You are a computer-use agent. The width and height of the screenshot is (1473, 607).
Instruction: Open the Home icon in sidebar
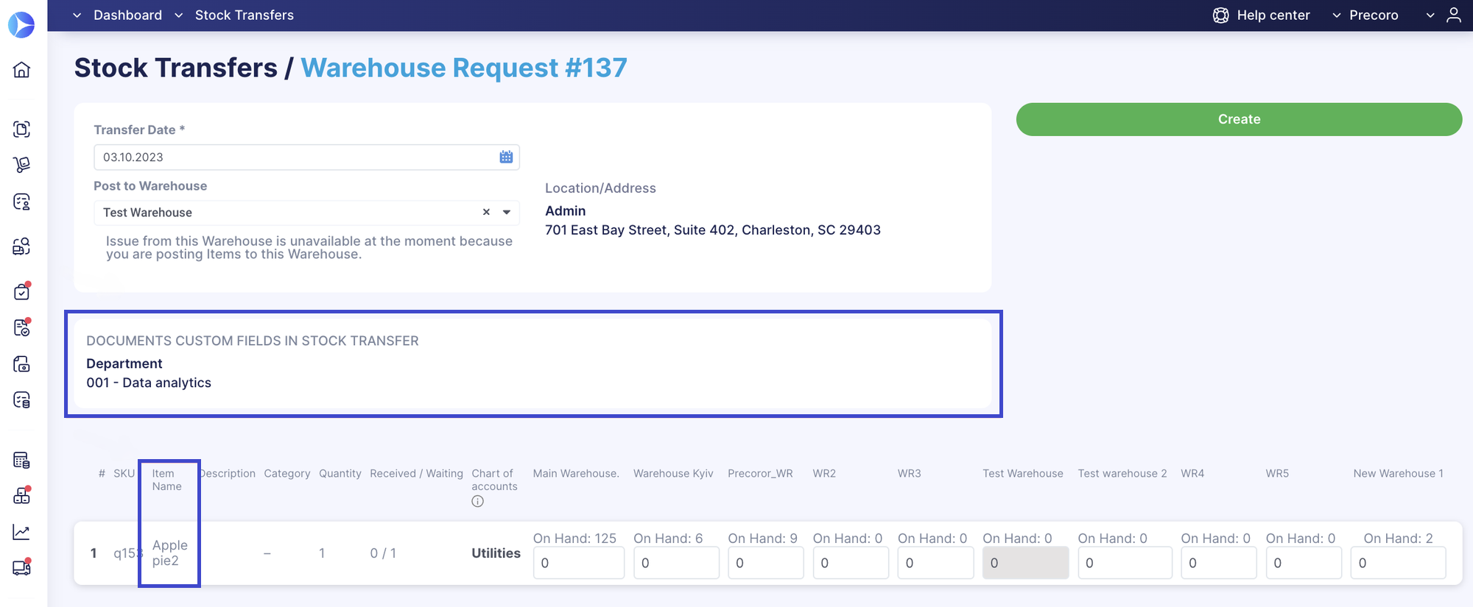(x=22, y=70)
